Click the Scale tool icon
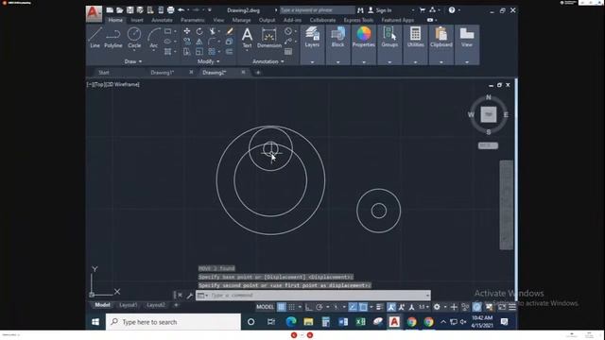 pos(199,52)
